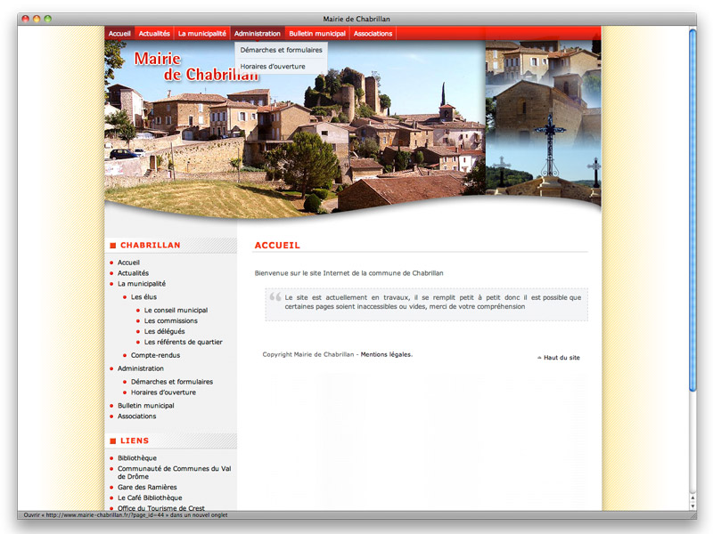Click the small arrow icon beside Haut du site
Image resolution: width=713 pixels, height=534 pixels.
[x=539, y=358]
